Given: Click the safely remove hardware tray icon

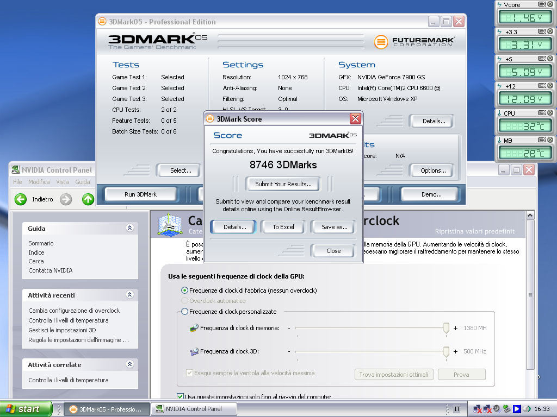Looking at the screenshot, I should click(x=506, y=409).
